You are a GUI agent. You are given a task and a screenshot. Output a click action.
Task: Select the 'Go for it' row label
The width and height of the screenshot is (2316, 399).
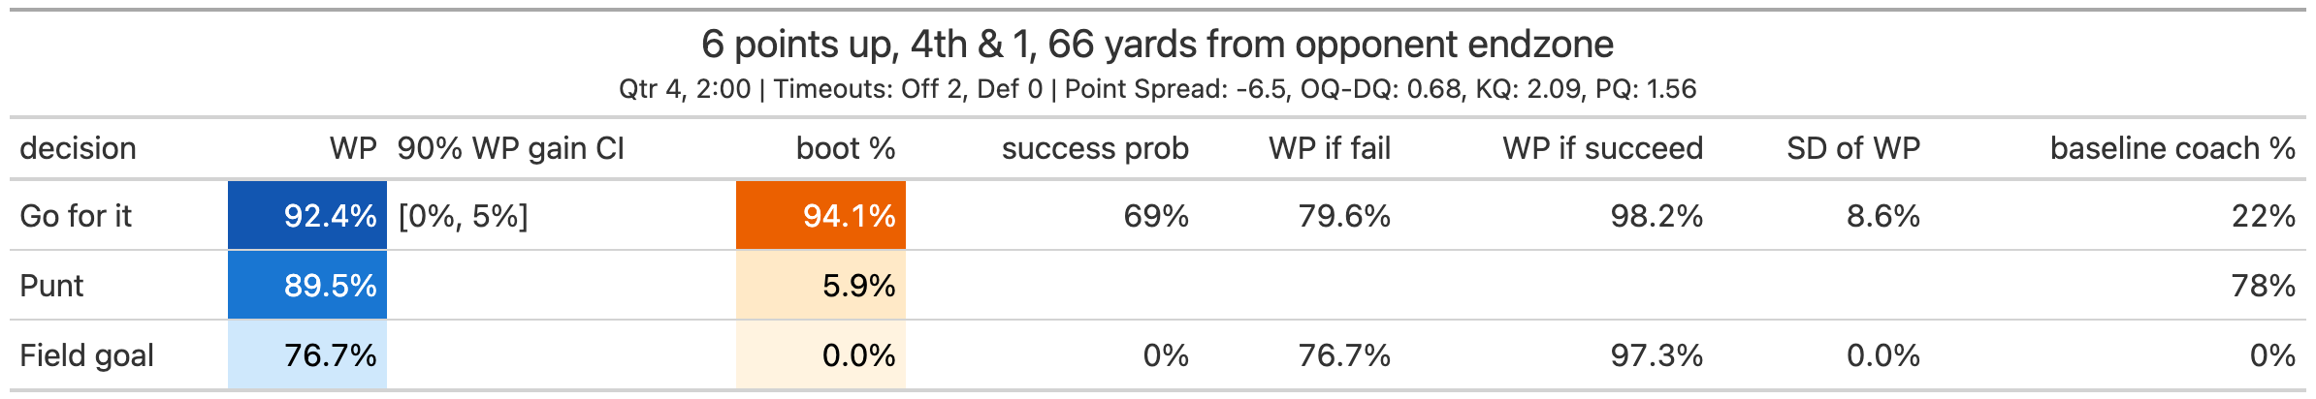coord(76,215)
